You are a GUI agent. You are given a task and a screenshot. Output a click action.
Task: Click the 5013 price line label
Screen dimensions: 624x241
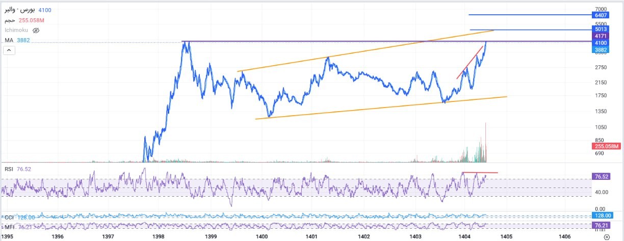pyautogui.click(x=600, y=30)
